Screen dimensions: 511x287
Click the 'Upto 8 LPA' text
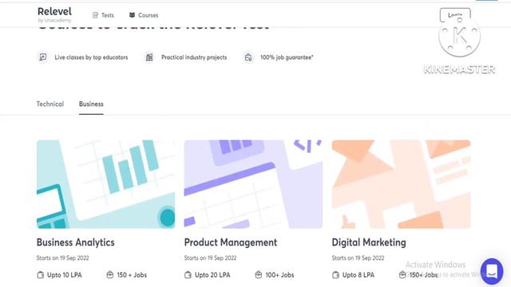click(358, 275)
